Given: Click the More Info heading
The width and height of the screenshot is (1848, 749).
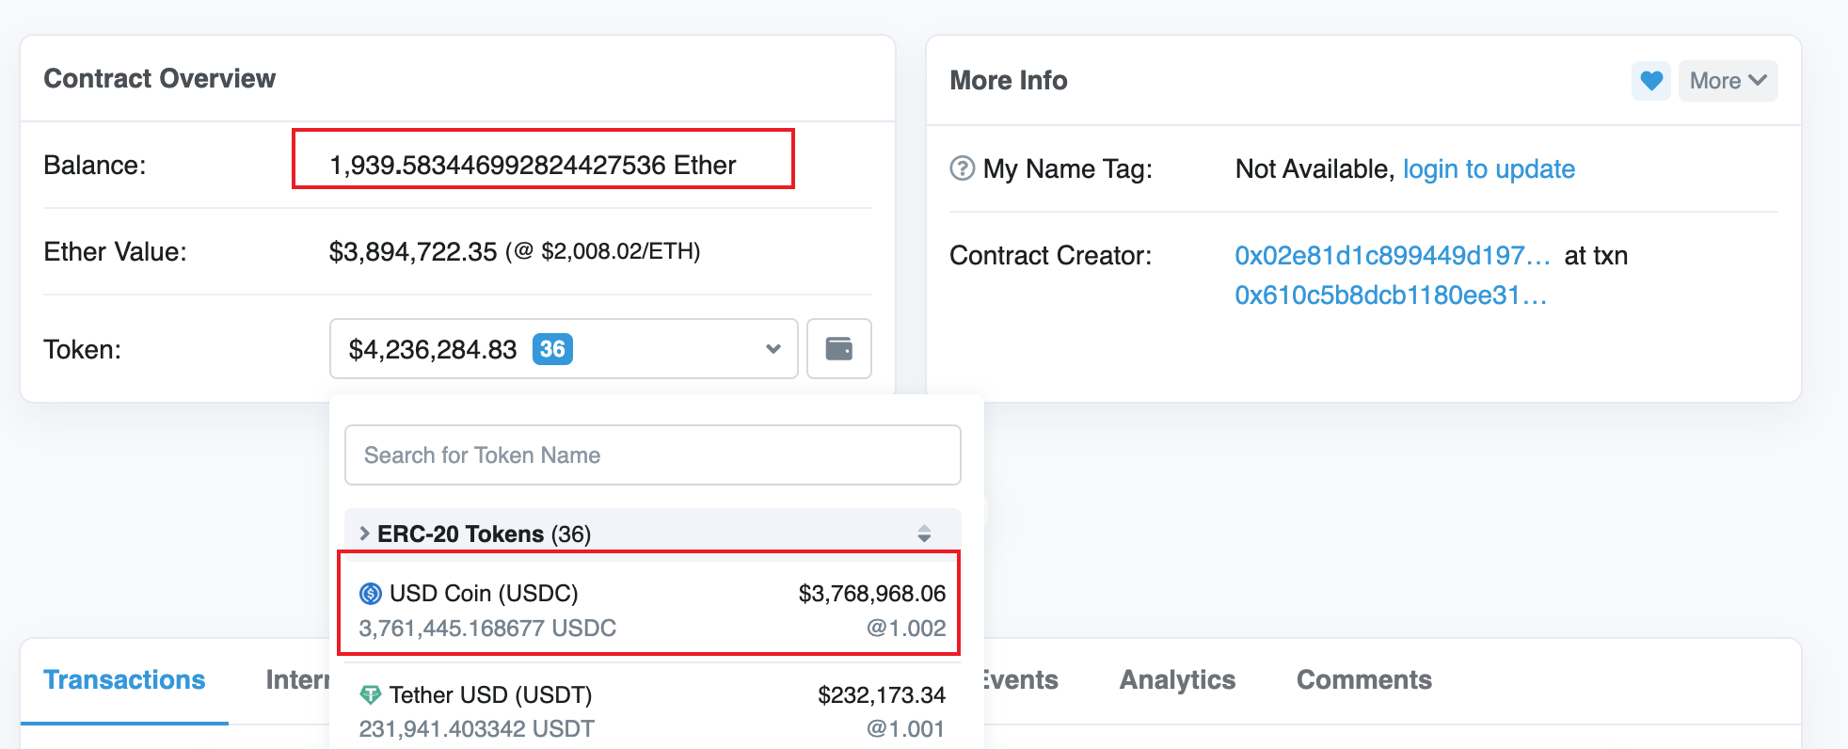Looking at the screenshot, I should tap(1009, 81).
